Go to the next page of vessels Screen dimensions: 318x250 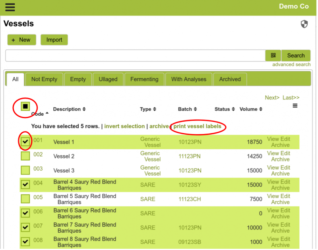click(x=272, y=97)
